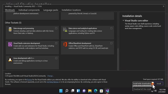Viewport: 168px width, 94px height.
Task: Click 'Other Toolsets (5)' heading
Action: tap(13, 23)
